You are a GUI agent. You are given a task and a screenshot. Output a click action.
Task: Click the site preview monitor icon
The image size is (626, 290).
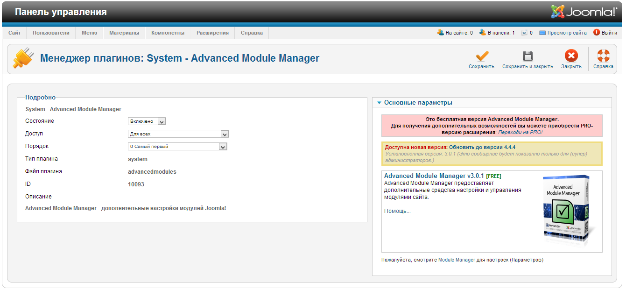tap(542, 33)
